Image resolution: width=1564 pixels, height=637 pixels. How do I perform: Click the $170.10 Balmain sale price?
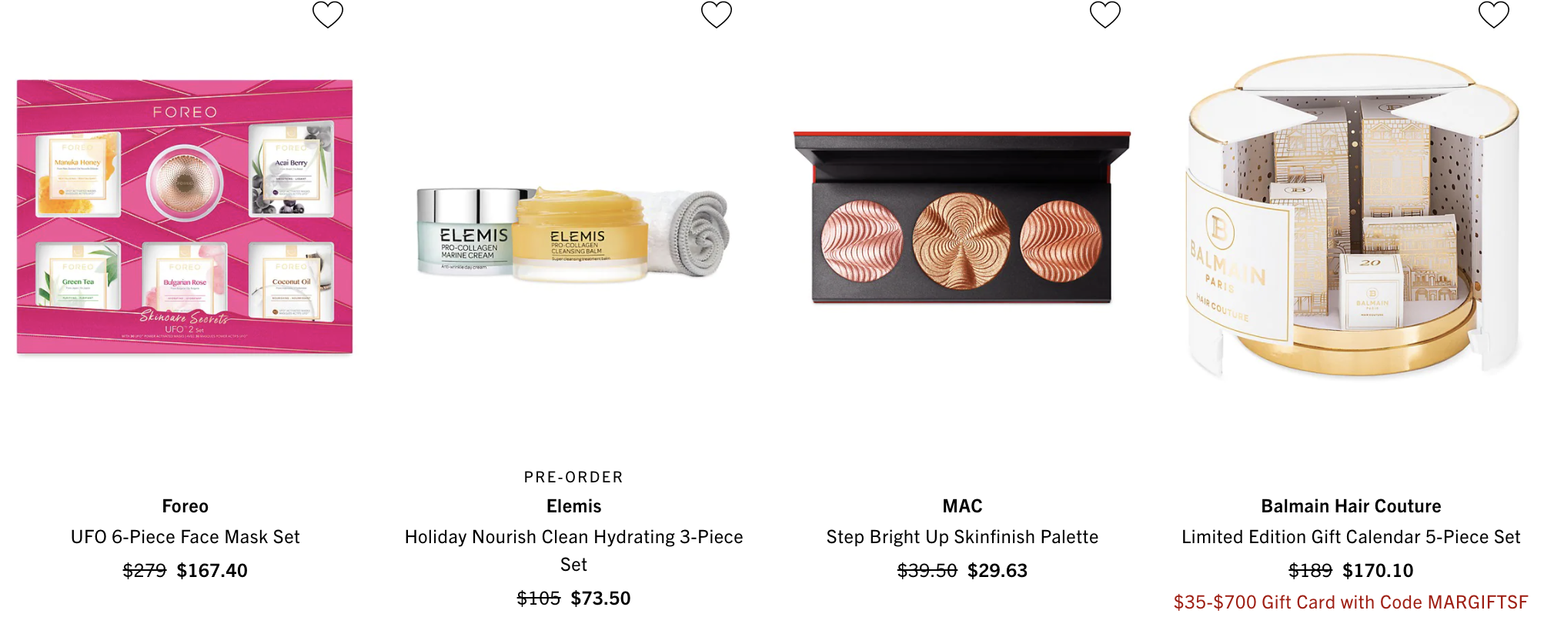[x=1379, y=571]
